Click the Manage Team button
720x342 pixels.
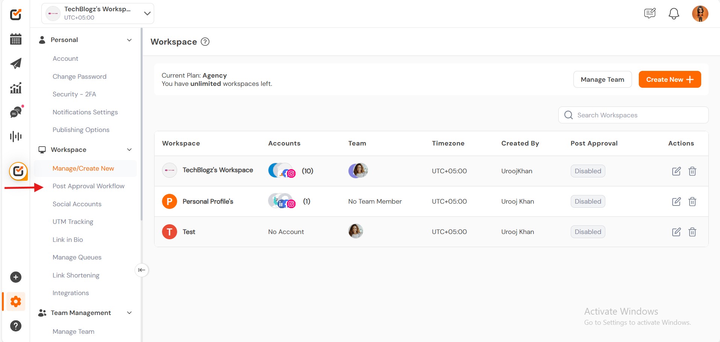click(x=602, y=79)
